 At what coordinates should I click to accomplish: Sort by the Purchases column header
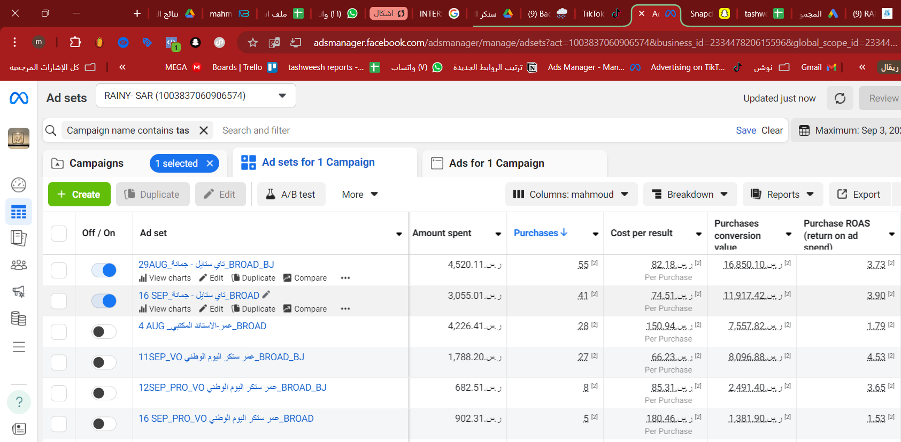(541, 233)
